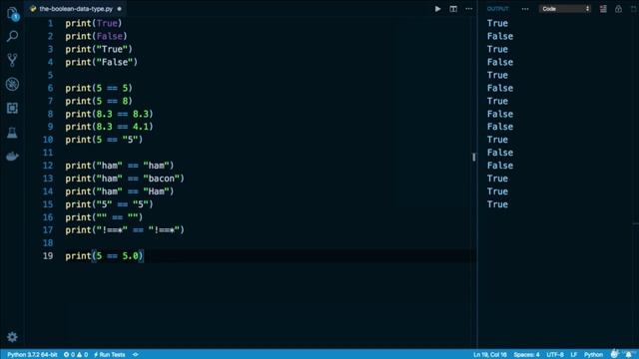639x359 pixels.
Task: Open the Explorer view in activity bar
Action: (12, 13)
